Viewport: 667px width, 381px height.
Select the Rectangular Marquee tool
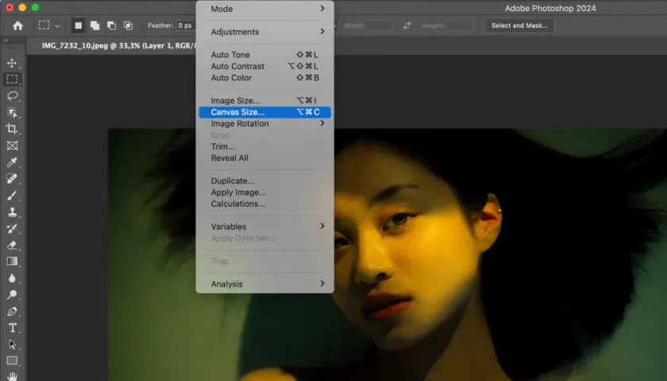tap(12, 79)
